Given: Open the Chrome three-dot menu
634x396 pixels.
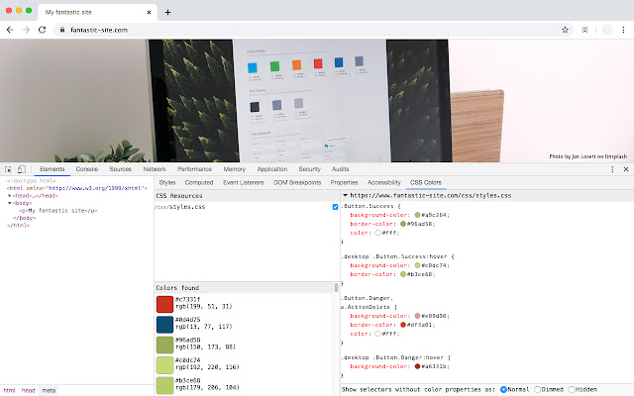Looking at the screenshot, I should pyautogui.click(x=623, y=30).
